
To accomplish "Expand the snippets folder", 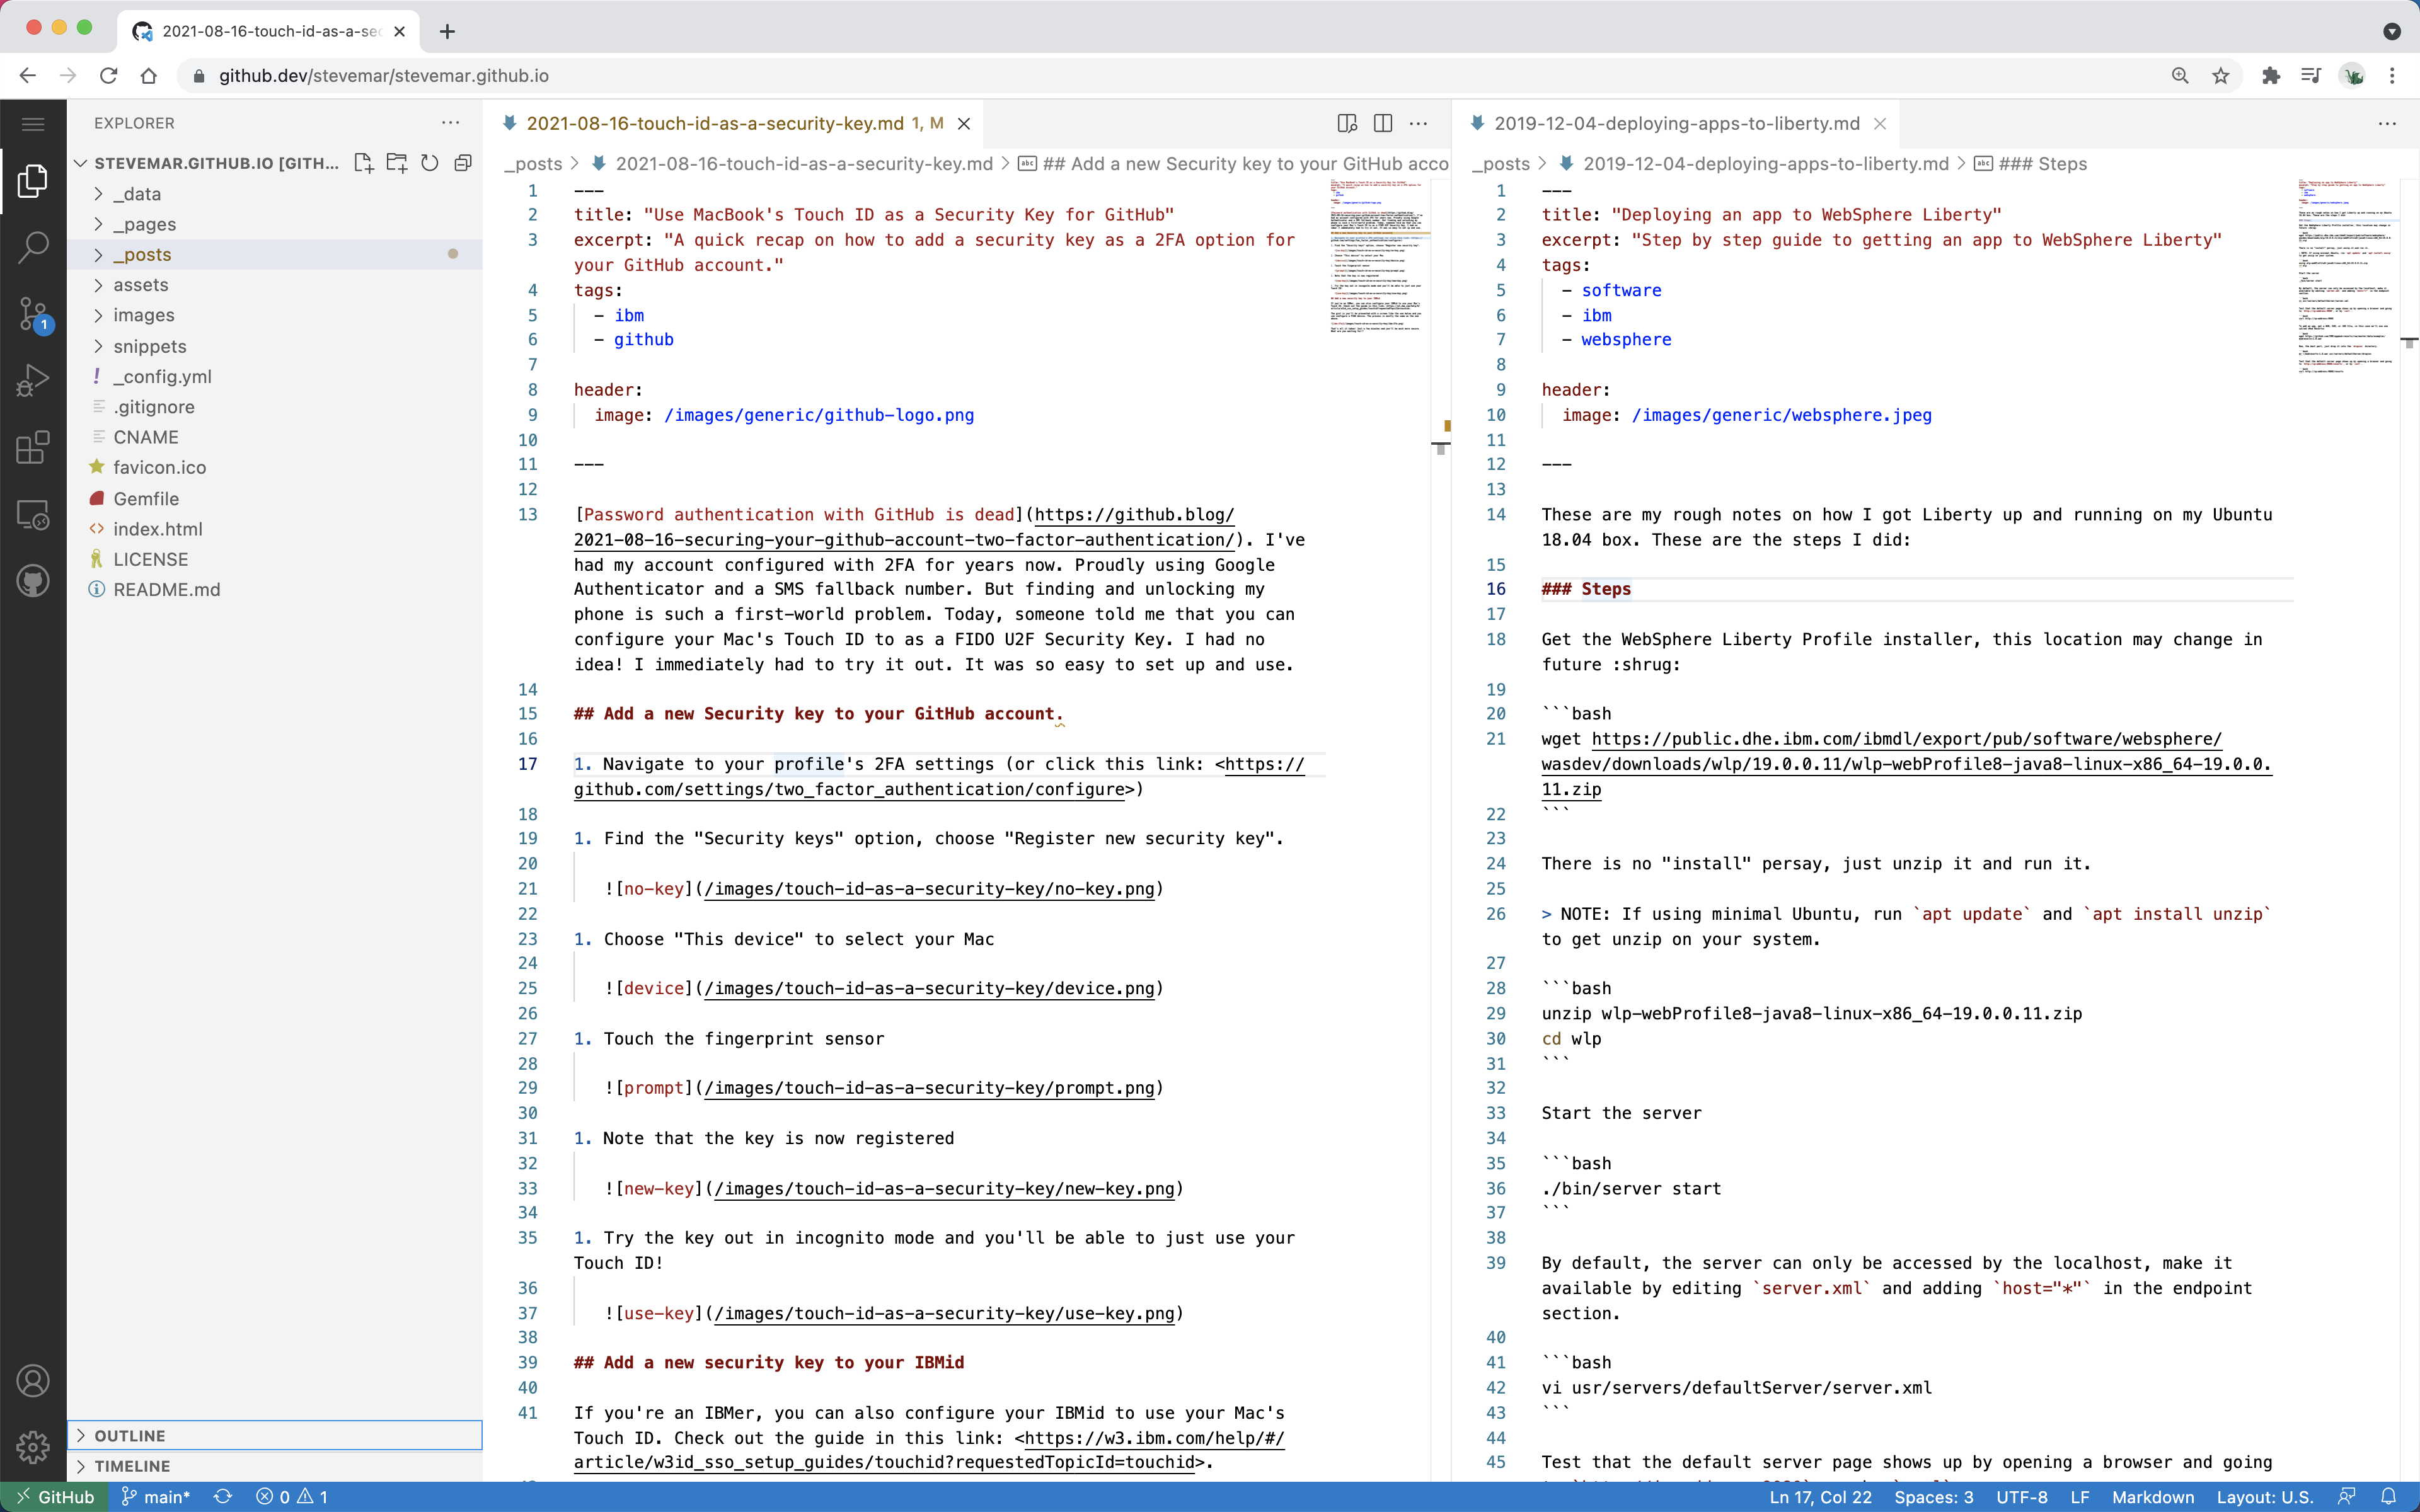I will pos(274,346).
